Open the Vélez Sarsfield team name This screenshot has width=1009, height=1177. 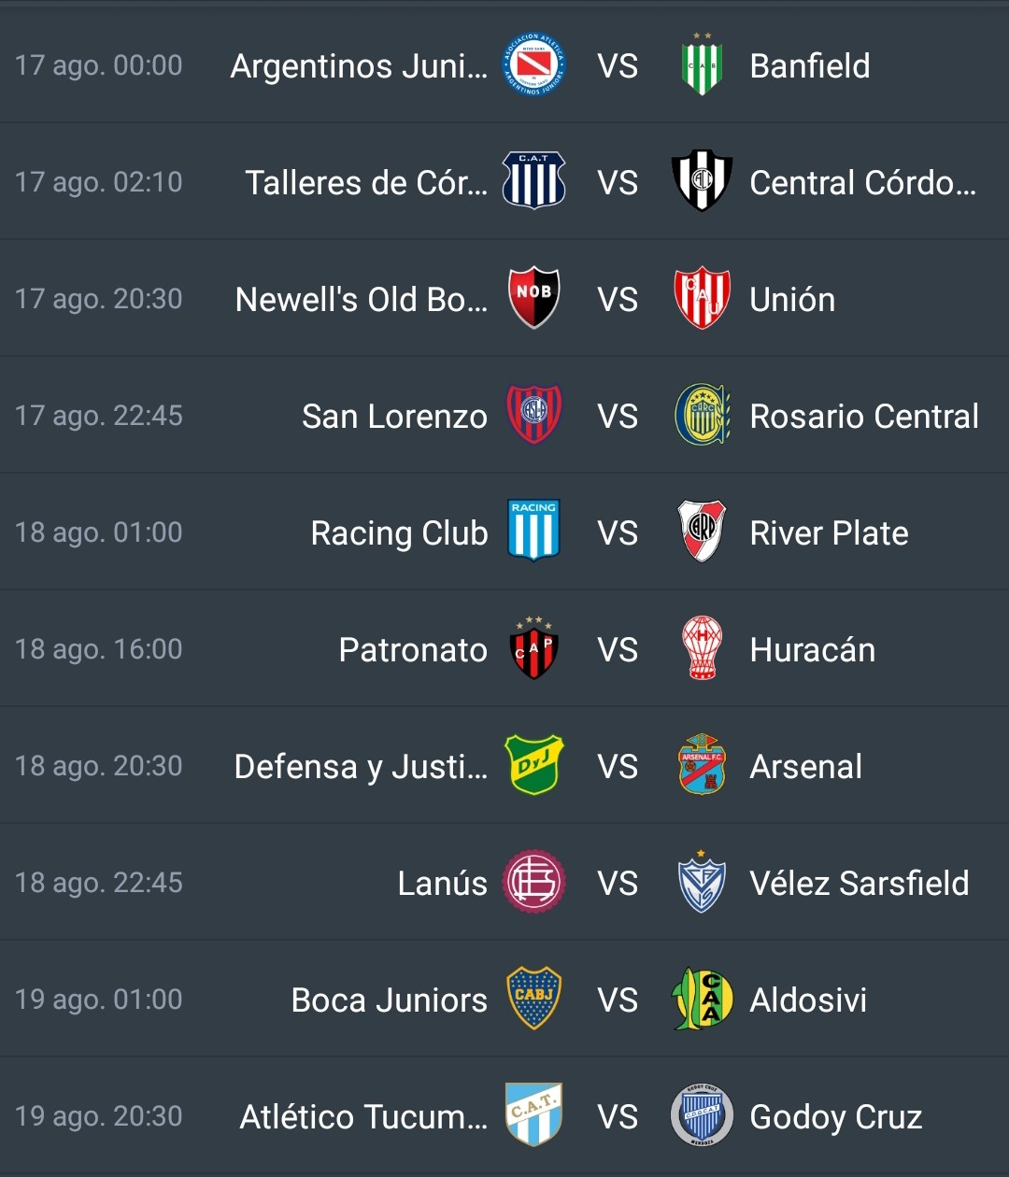coord(860,883)
